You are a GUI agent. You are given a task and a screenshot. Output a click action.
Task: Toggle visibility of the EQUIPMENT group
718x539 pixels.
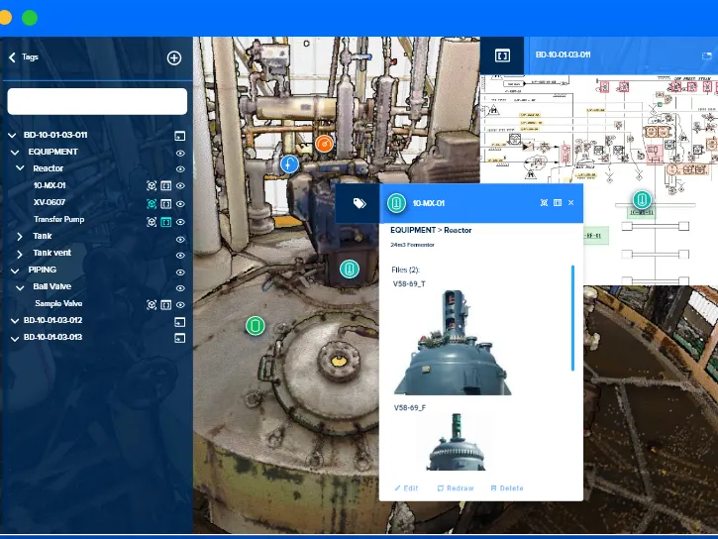tap(180, 153)
